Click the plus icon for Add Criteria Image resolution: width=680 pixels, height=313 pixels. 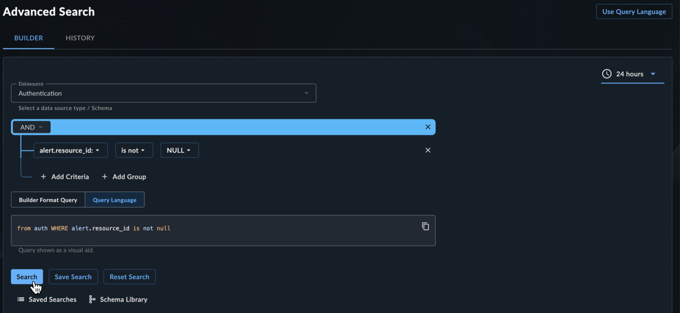coord(43,176)
